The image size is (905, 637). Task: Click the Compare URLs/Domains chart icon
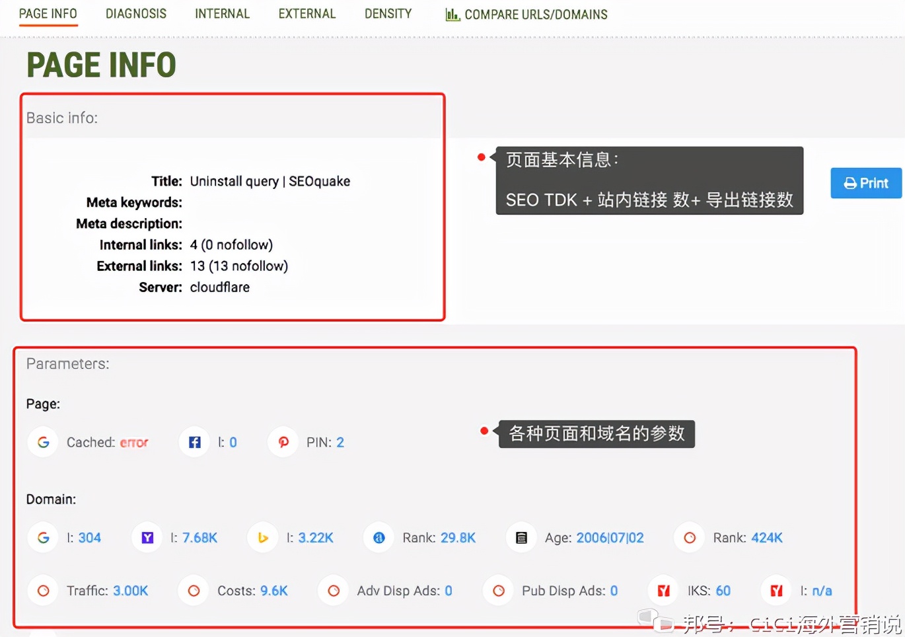452,13
